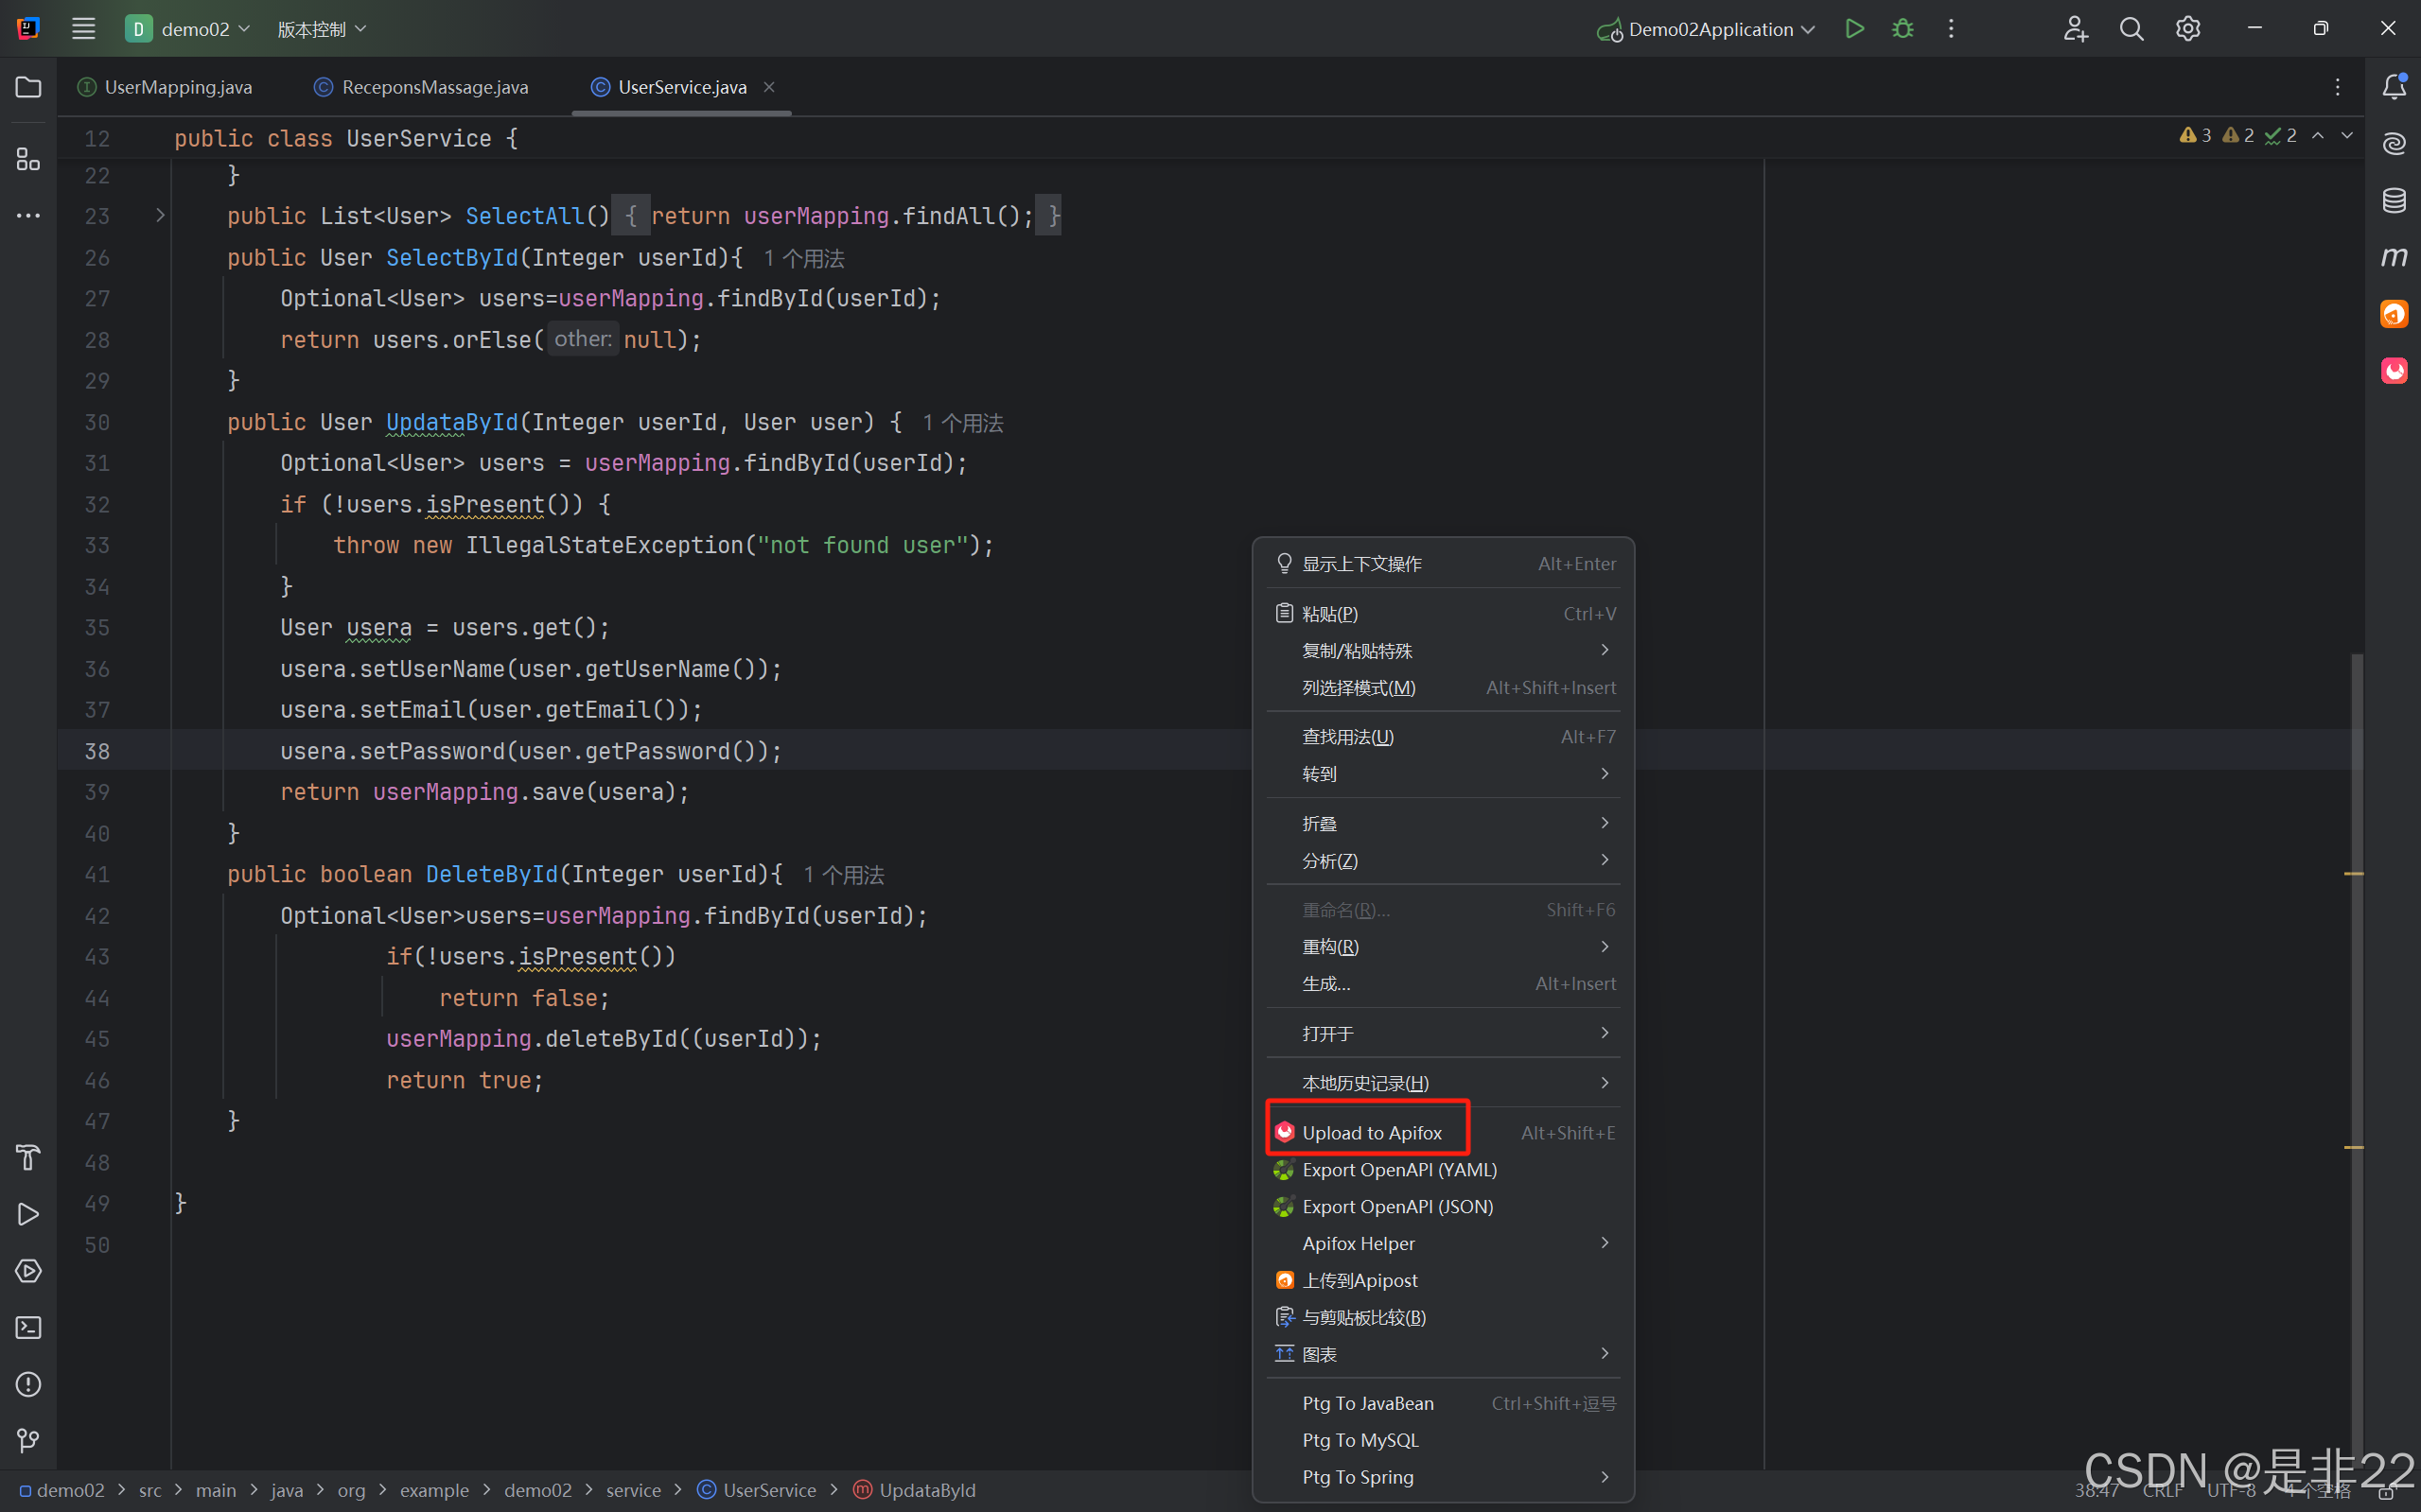Viewport: 2421px width, 1512px height.
Task: Open the Apipost panel on right sidebar
Action: point(2394,312)
